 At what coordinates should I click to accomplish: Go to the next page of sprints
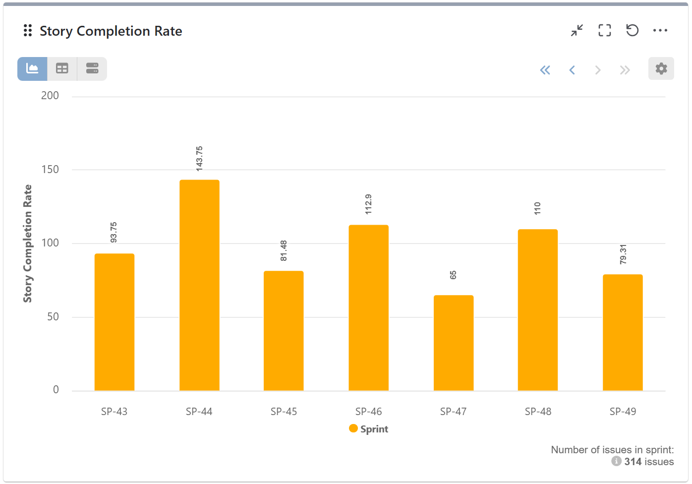tap(598, 70)
